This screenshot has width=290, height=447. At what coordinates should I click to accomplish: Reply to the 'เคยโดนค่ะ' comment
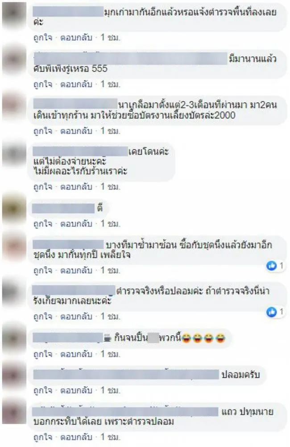[x=76, y=187]
